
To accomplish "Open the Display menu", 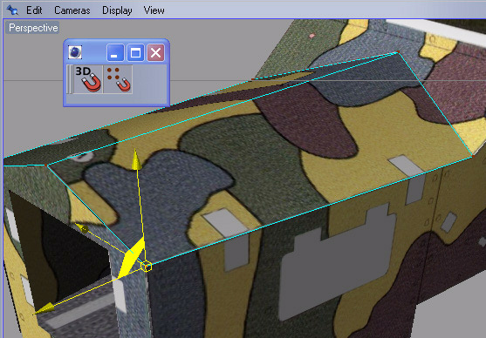I will (x=117, y=10).
